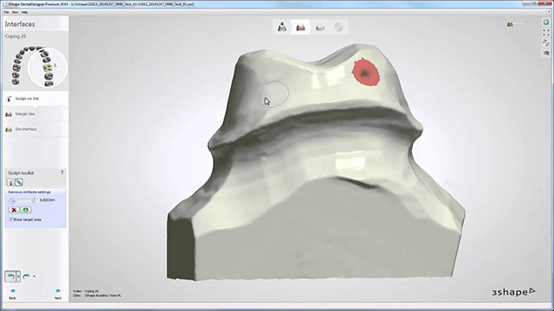Click the red X clear button
Image resolution: width=554 pixels, height=311 pixels.
point(14,210)
